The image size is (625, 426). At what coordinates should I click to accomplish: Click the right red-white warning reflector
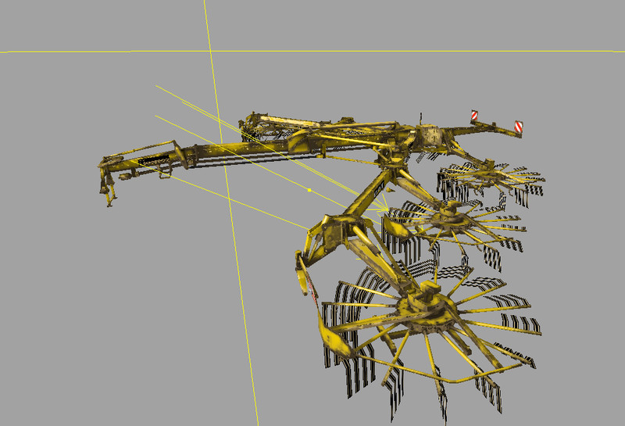(518, 125)
